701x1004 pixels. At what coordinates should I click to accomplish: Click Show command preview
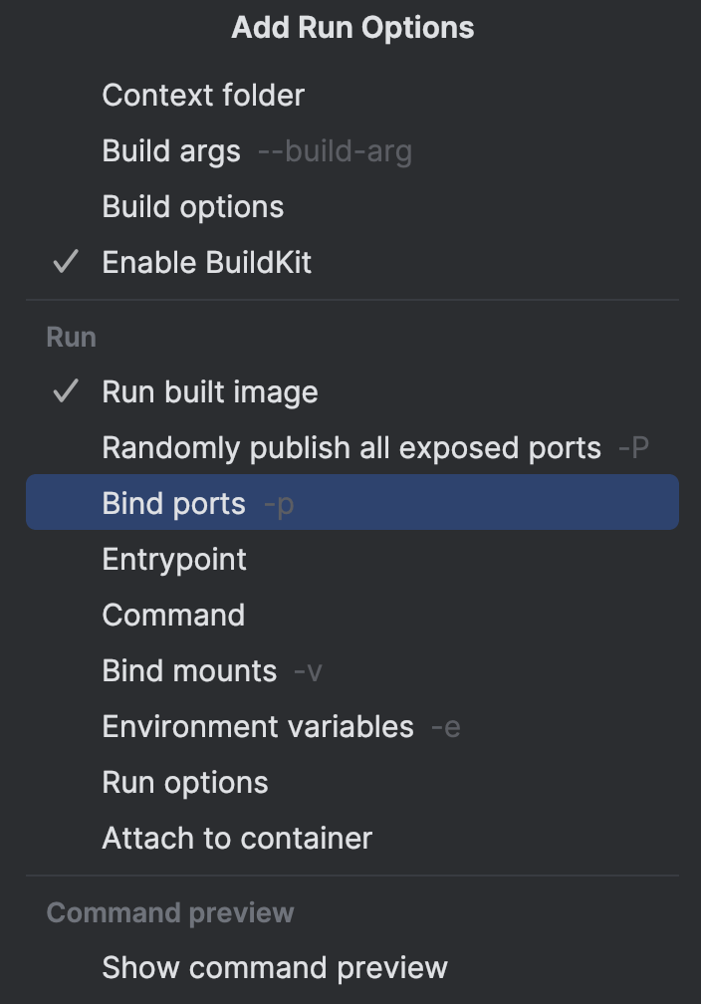click(275, 968)
